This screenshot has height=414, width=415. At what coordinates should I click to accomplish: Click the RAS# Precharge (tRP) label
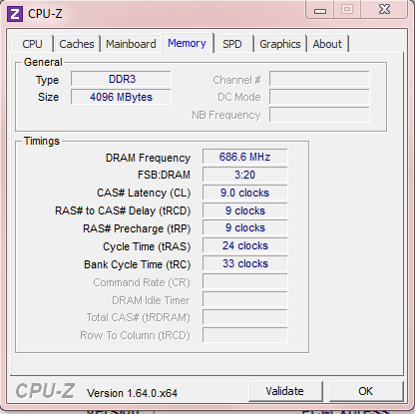coord(137,228)
